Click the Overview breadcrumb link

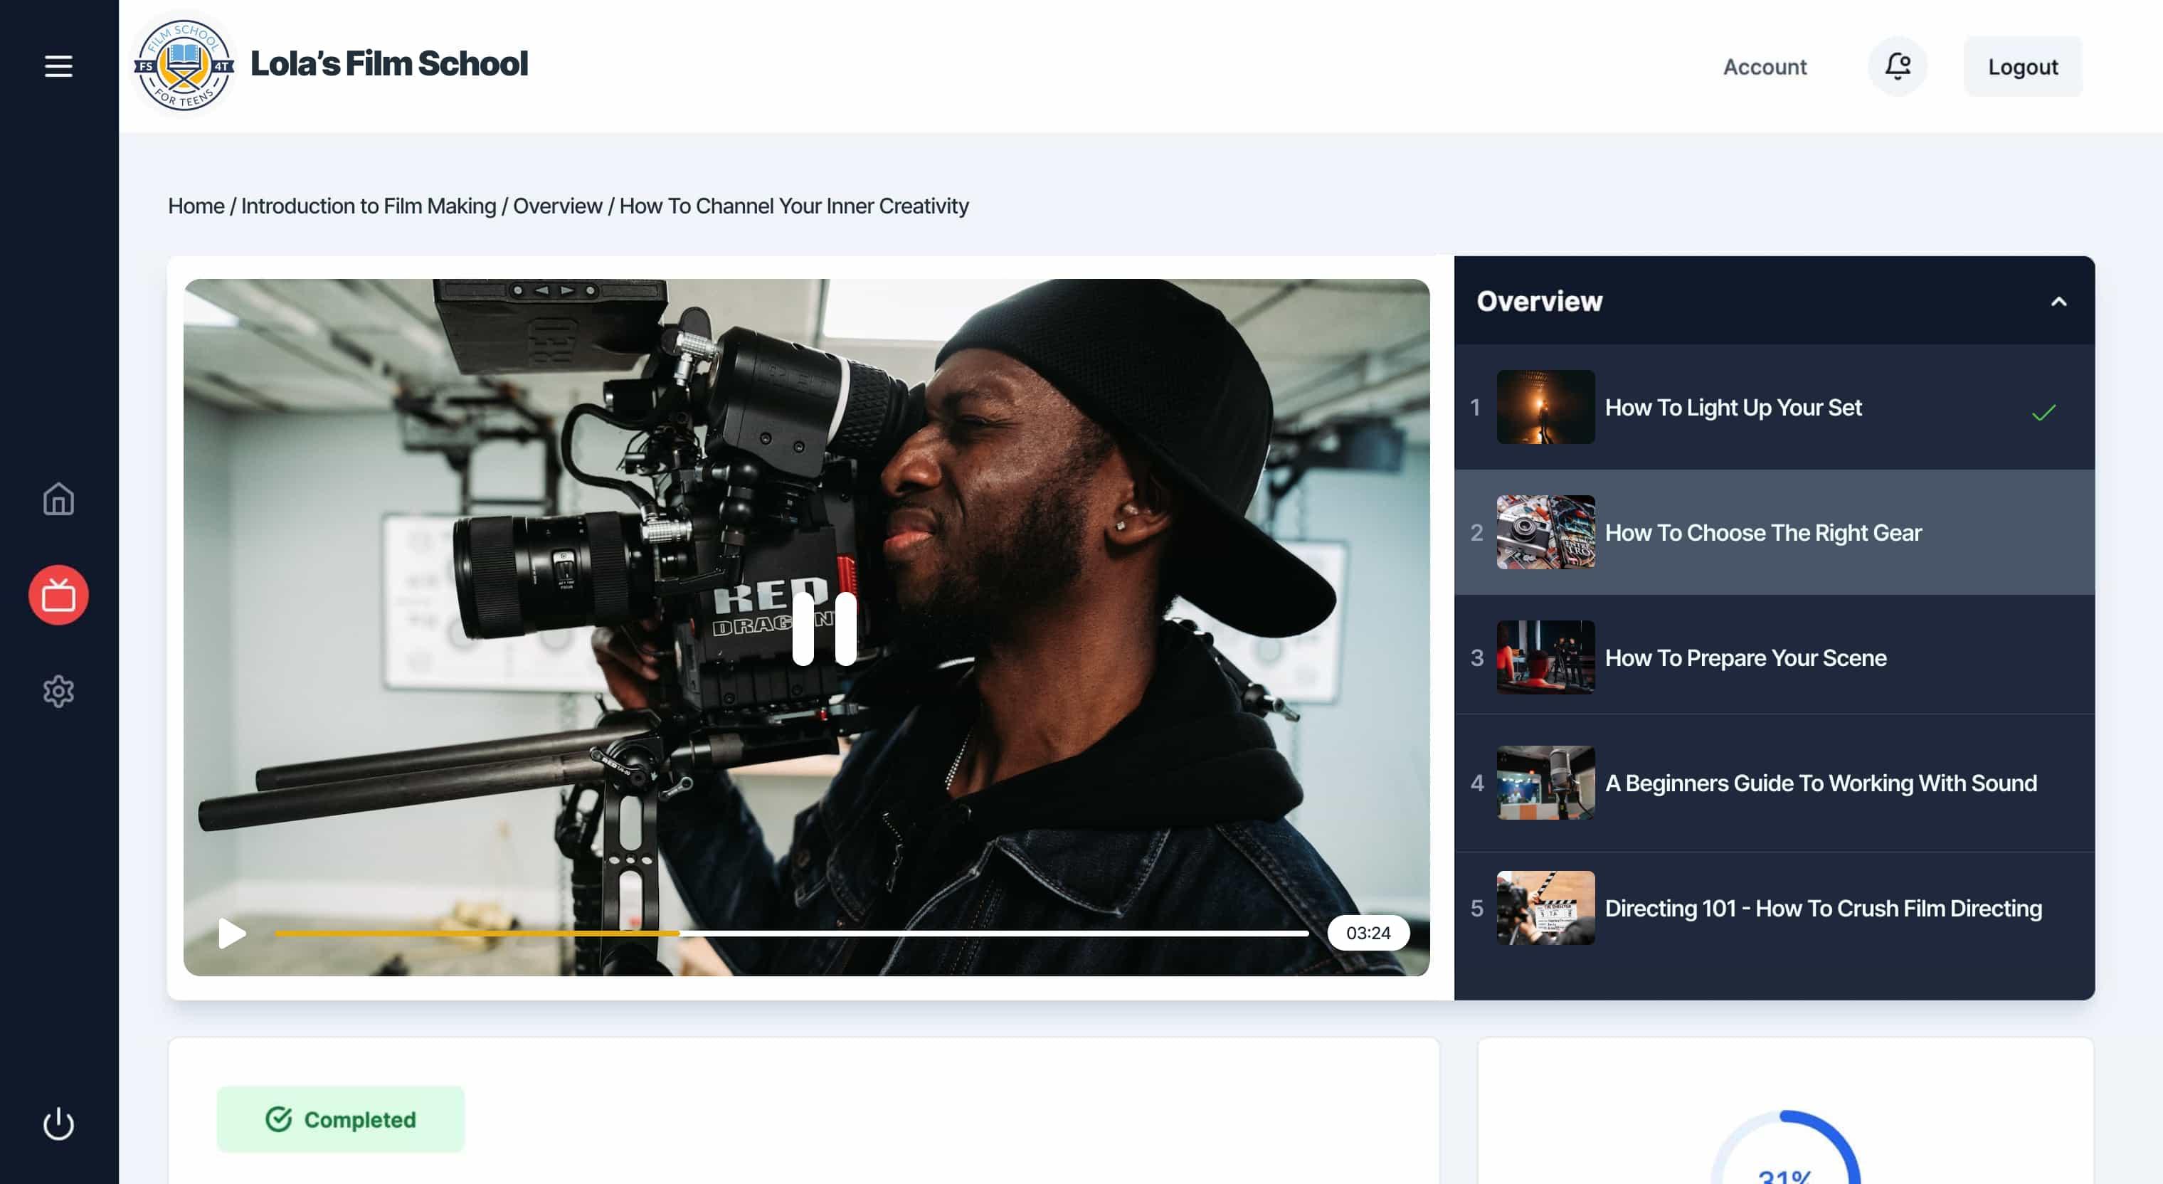(x=558, y=206)
